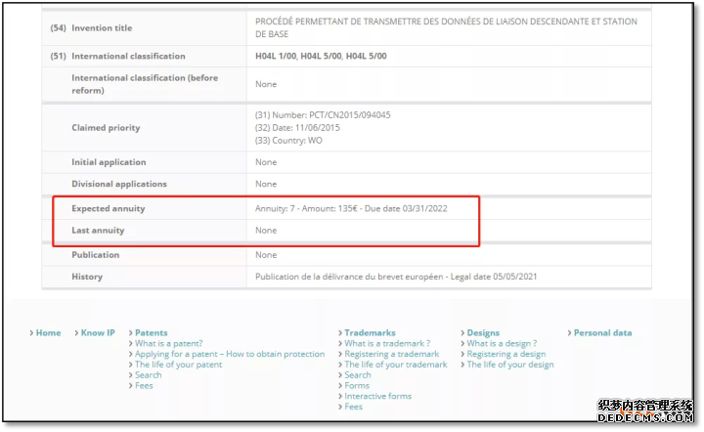This screenshot has height=432, width=704.
Task: Open the 'Registering a trademark' link
Action: [x=392, y=355]
